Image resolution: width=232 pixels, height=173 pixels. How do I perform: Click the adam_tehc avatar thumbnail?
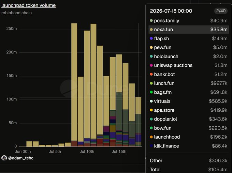click(x=4, y=158)
